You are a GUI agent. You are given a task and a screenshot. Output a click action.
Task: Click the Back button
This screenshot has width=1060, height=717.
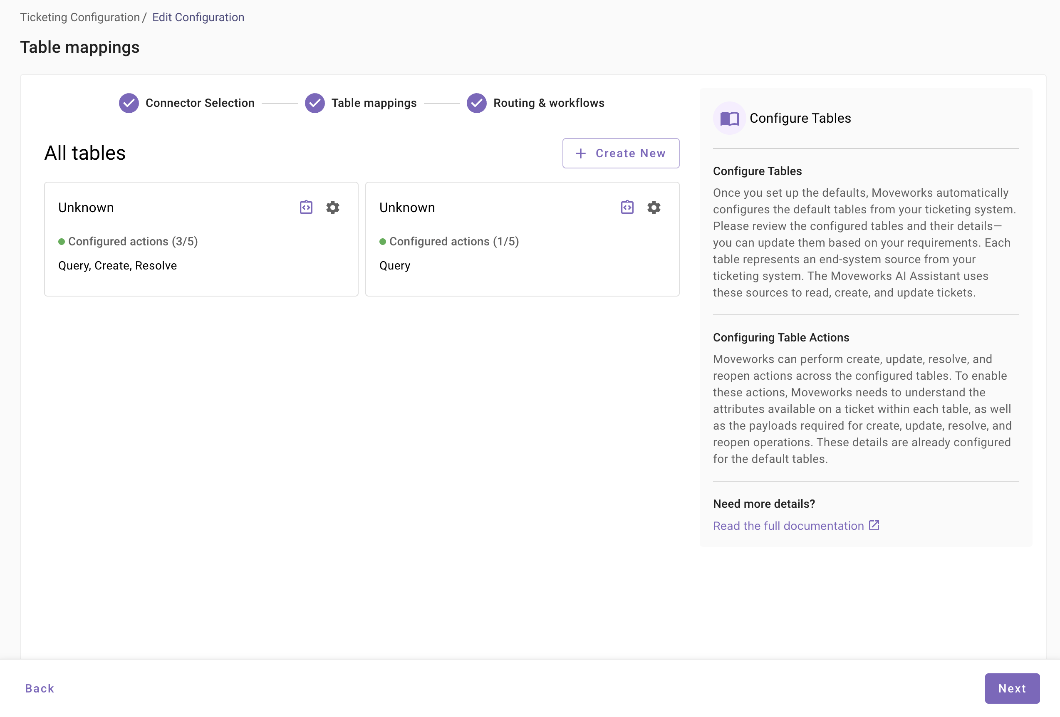[x=40, y=688]
